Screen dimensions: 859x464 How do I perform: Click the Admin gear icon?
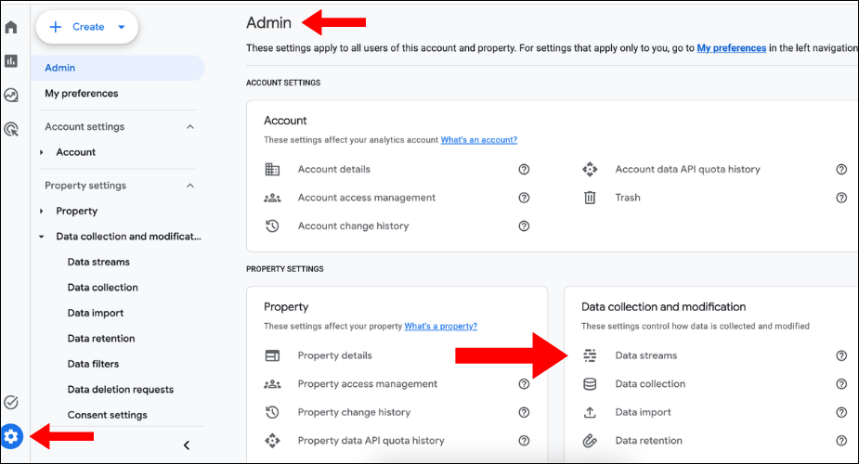(x=11, y=437)
